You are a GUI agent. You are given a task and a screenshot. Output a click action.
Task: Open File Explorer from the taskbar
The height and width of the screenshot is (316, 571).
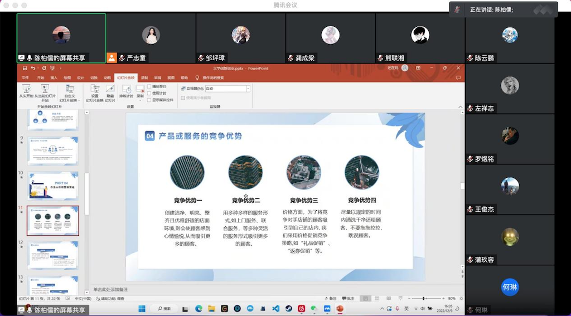[211, 309]
